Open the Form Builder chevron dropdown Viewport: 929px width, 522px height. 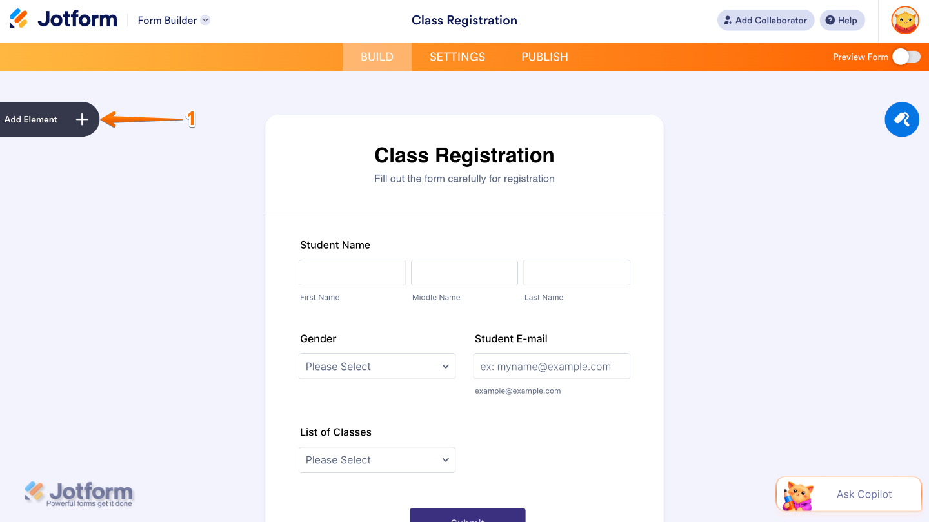[x=205, y=20]
